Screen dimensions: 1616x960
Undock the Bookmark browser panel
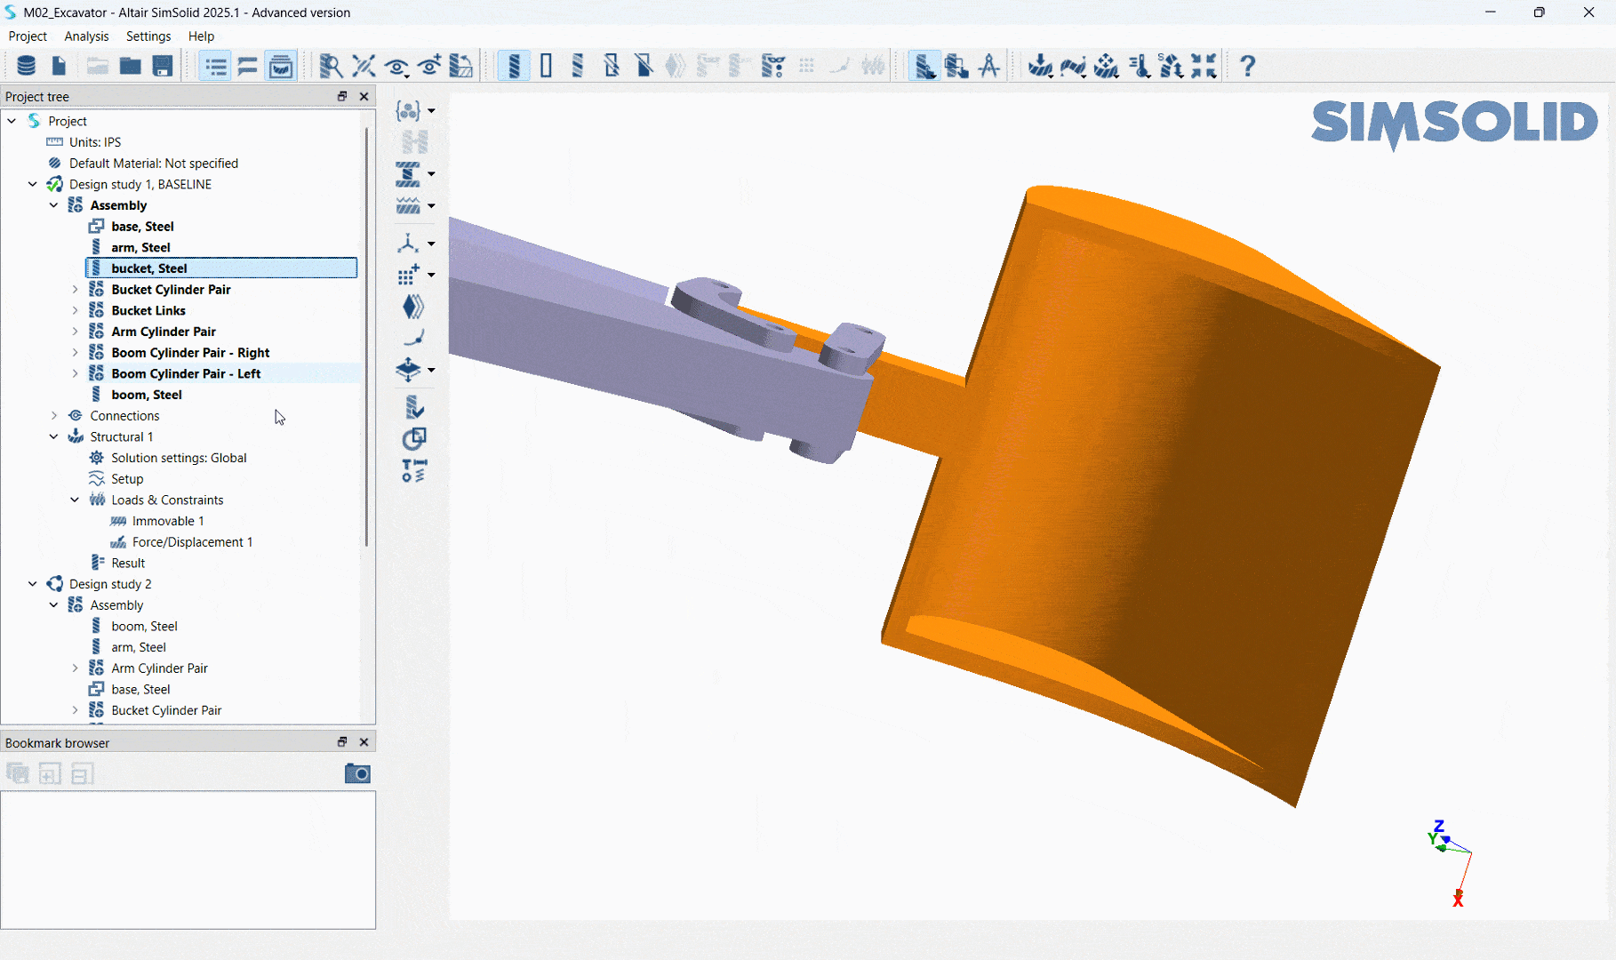click(342, 741)
